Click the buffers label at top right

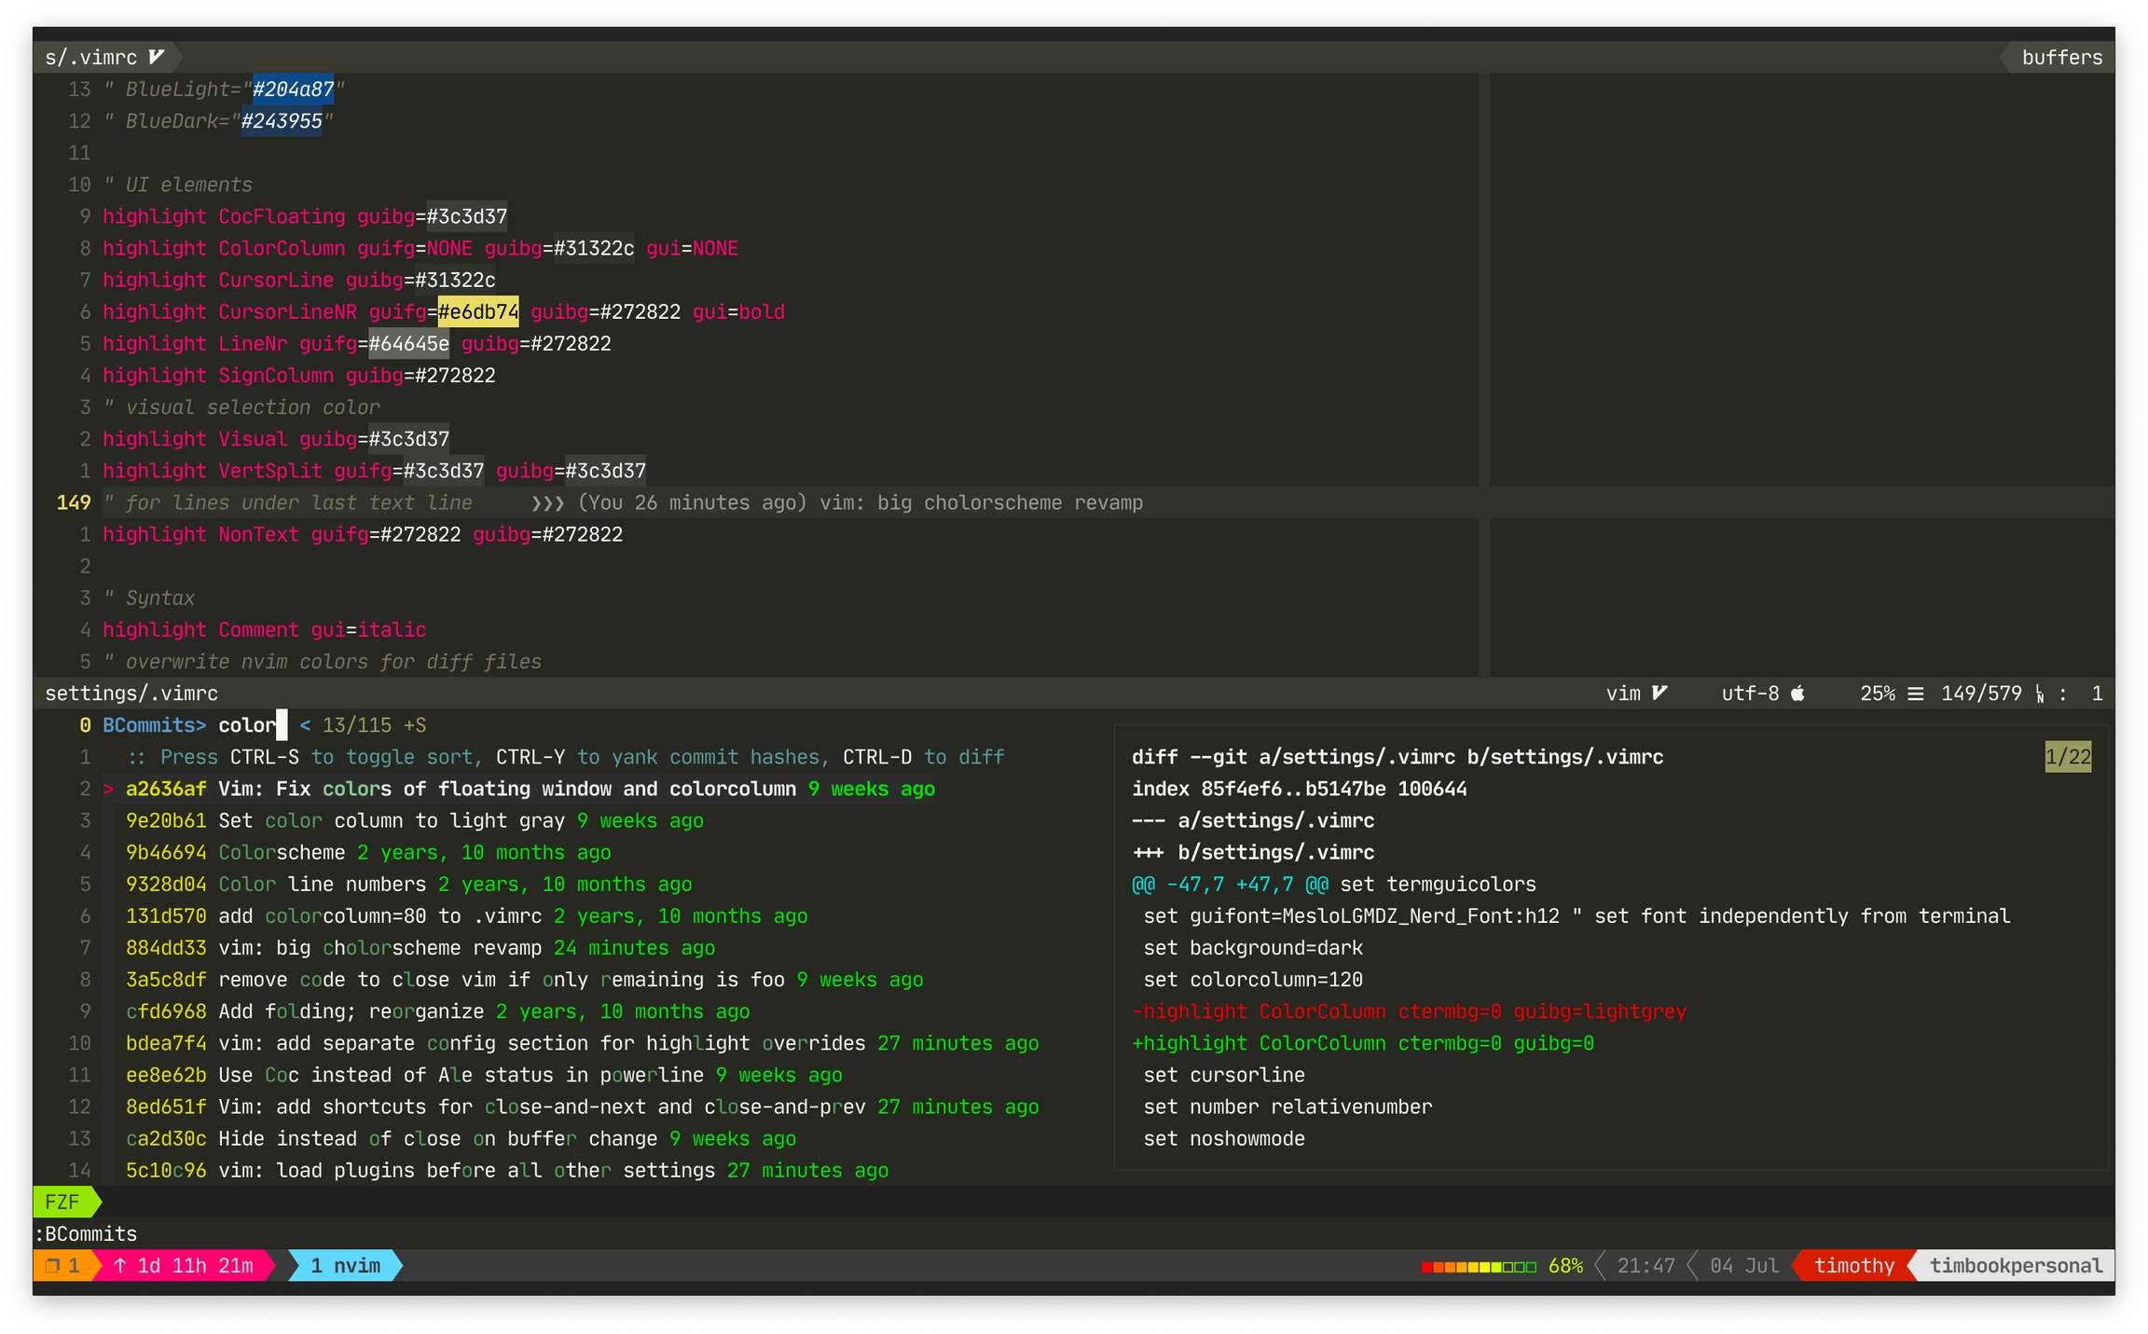click(x=2061, y=57)
